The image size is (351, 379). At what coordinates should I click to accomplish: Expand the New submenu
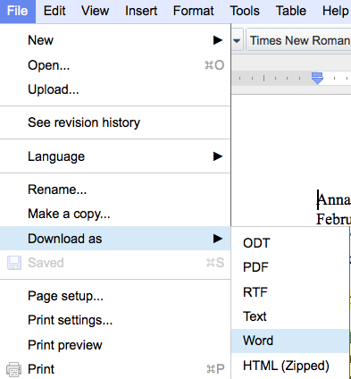pos(115,40)
